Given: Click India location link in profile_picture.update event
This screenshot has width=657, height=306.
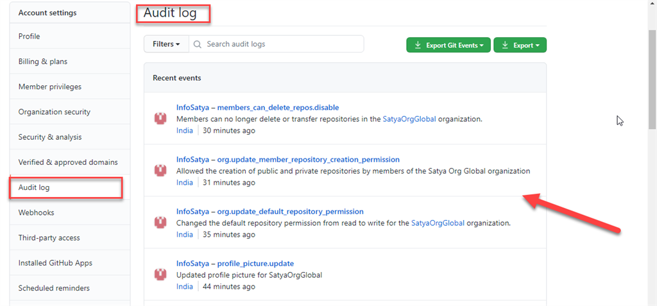Looking at the screenshot, I should coord(185,286).
